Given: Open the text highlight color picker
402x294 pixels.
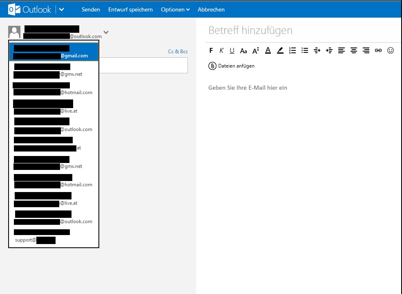Looking at the screenshot, I should 280,50.
